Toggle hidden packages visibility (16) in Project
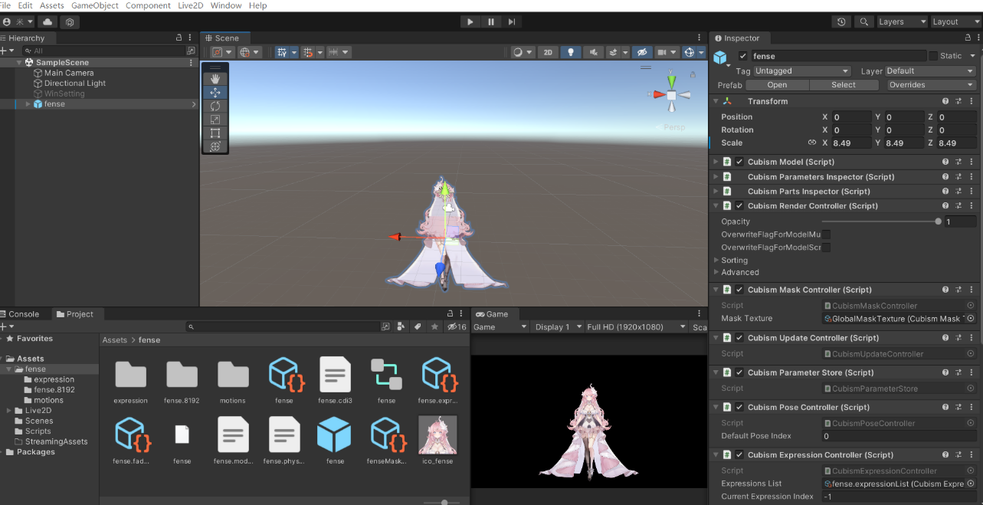This screenshot has width=983, height=505. click(457, 326)
